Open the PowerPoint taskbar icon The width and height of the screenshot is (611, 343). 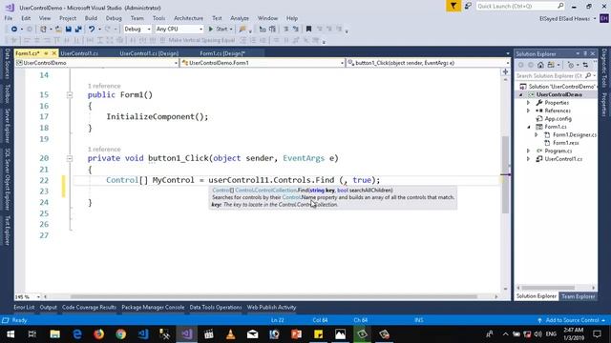[296, 334]
